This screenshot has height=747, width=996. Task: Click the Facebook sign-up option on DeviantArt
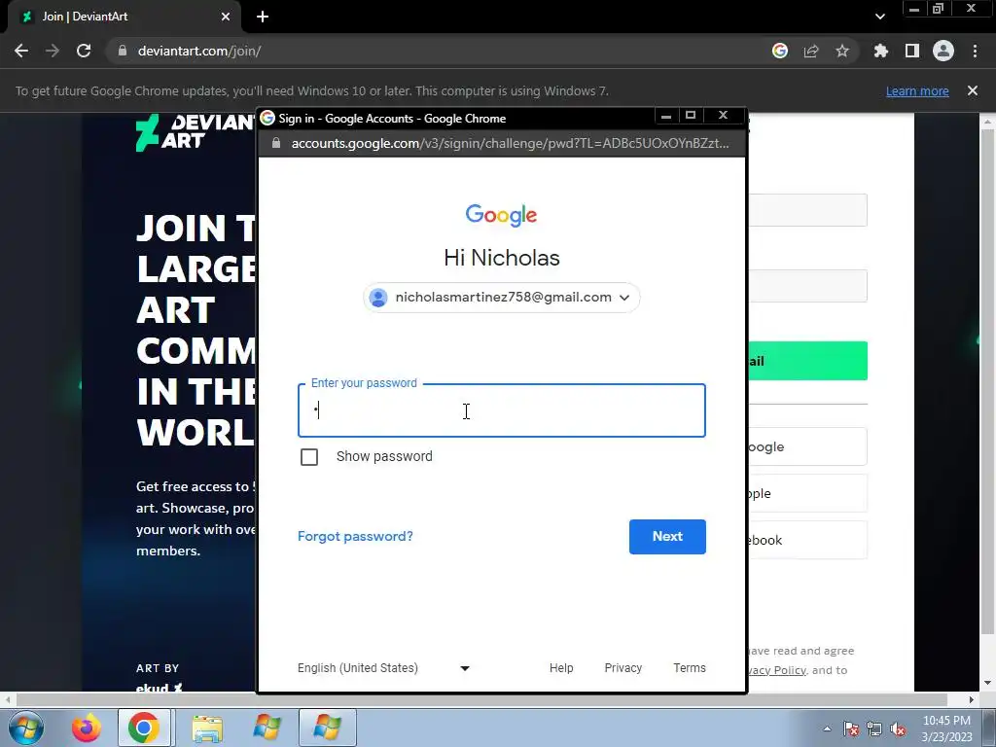807,540
